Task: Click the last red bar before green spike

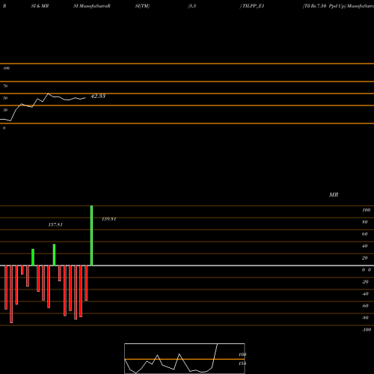Action: [x=86, y=283]
